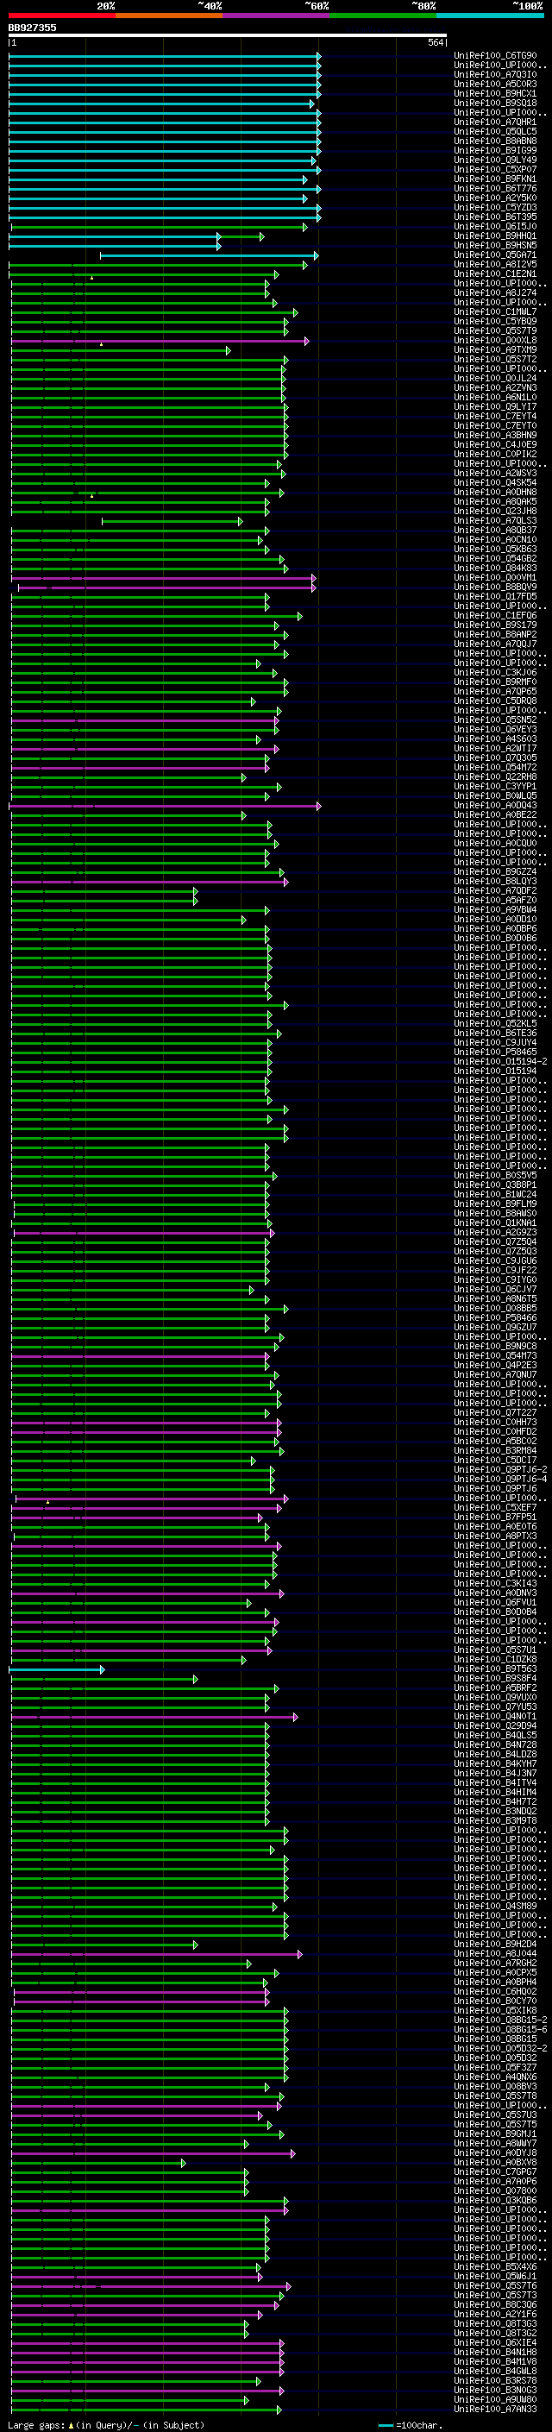Select the UniRef100_B3NOG3 label
Screen dimensions: 552x2432
pyautogui.click(x=495, y=2390)
